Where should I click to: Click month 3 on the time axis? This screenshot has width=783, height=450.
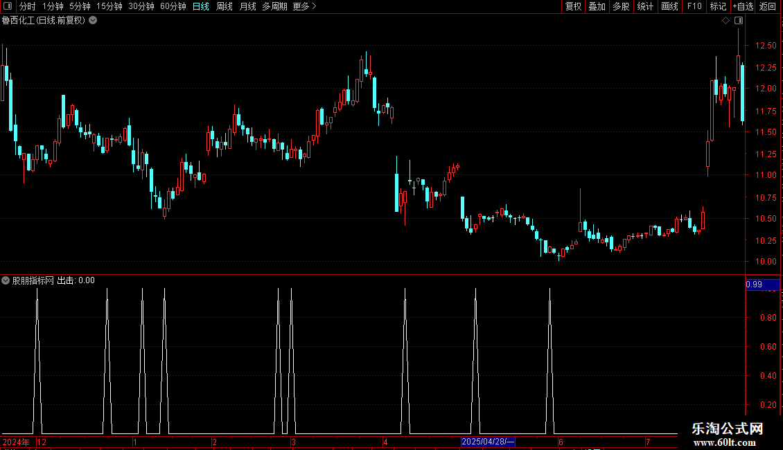(293, 442)
